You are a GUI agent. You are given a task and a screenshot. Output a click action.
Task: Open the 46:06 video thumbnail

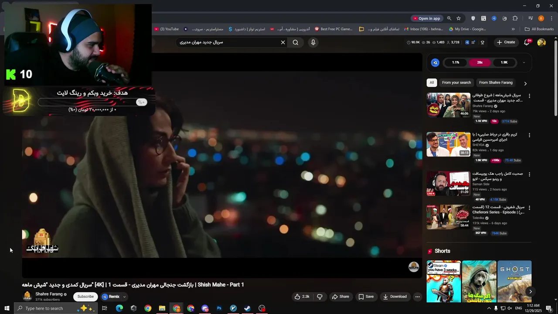(x=449, y=105)
